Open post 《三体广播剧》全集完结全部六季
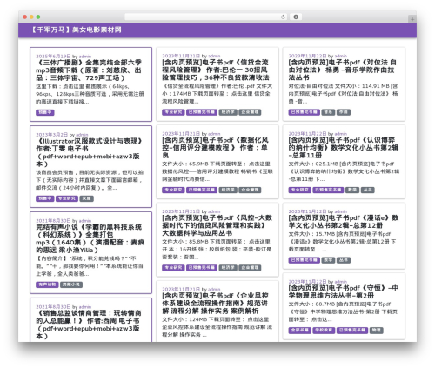The height and width of the screenshot is (368, 435). (89, 70)
